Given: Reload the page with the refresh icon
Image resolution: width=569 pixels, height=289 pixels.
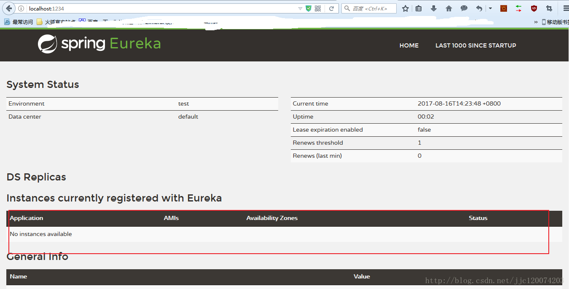Looking at the screenshot, I should (x=332, y=8).
